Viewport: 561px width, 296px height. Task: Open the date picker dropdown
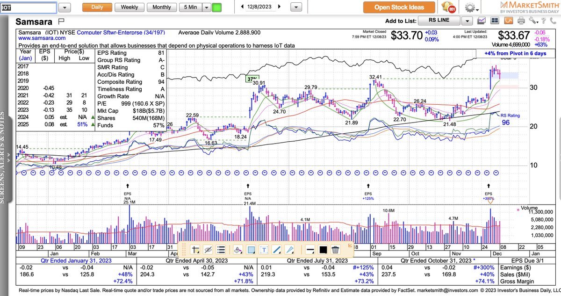[295, 7]
